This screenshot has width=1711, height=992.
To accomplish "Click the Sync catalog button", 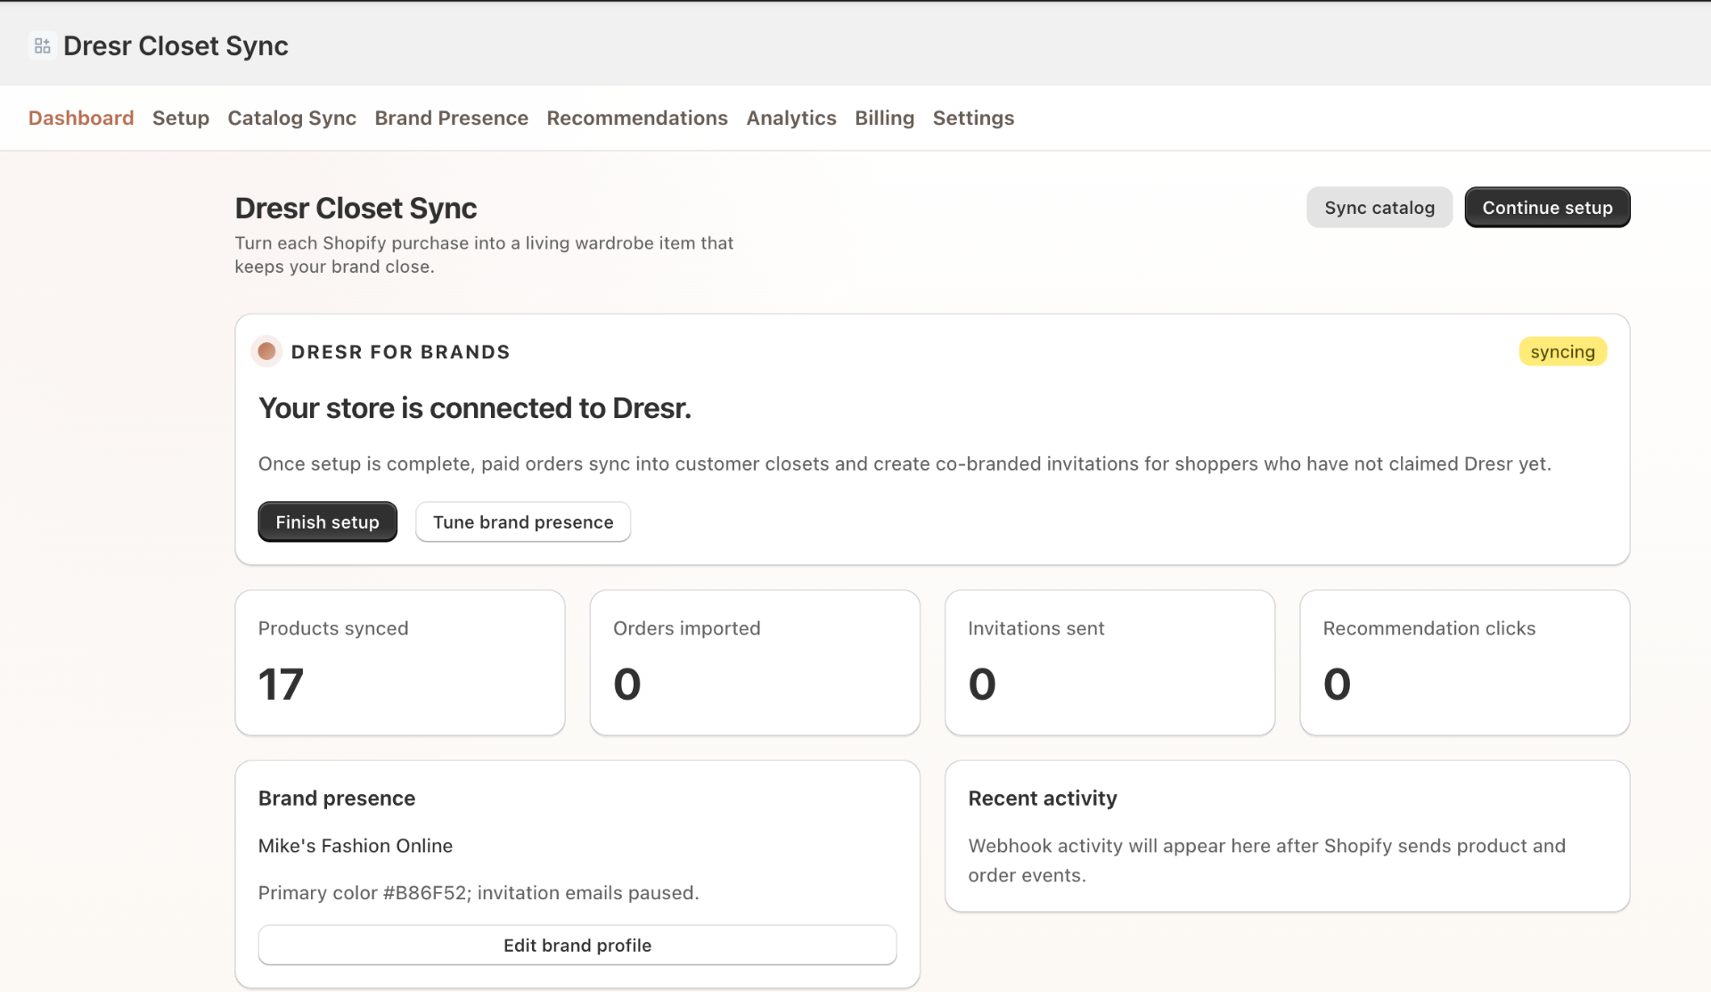I will pos(1379,208).
